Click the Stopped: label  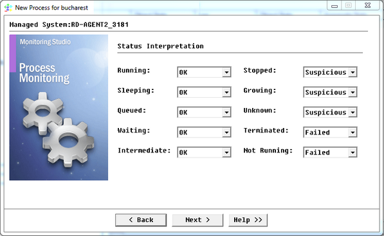tap(260, 71)
